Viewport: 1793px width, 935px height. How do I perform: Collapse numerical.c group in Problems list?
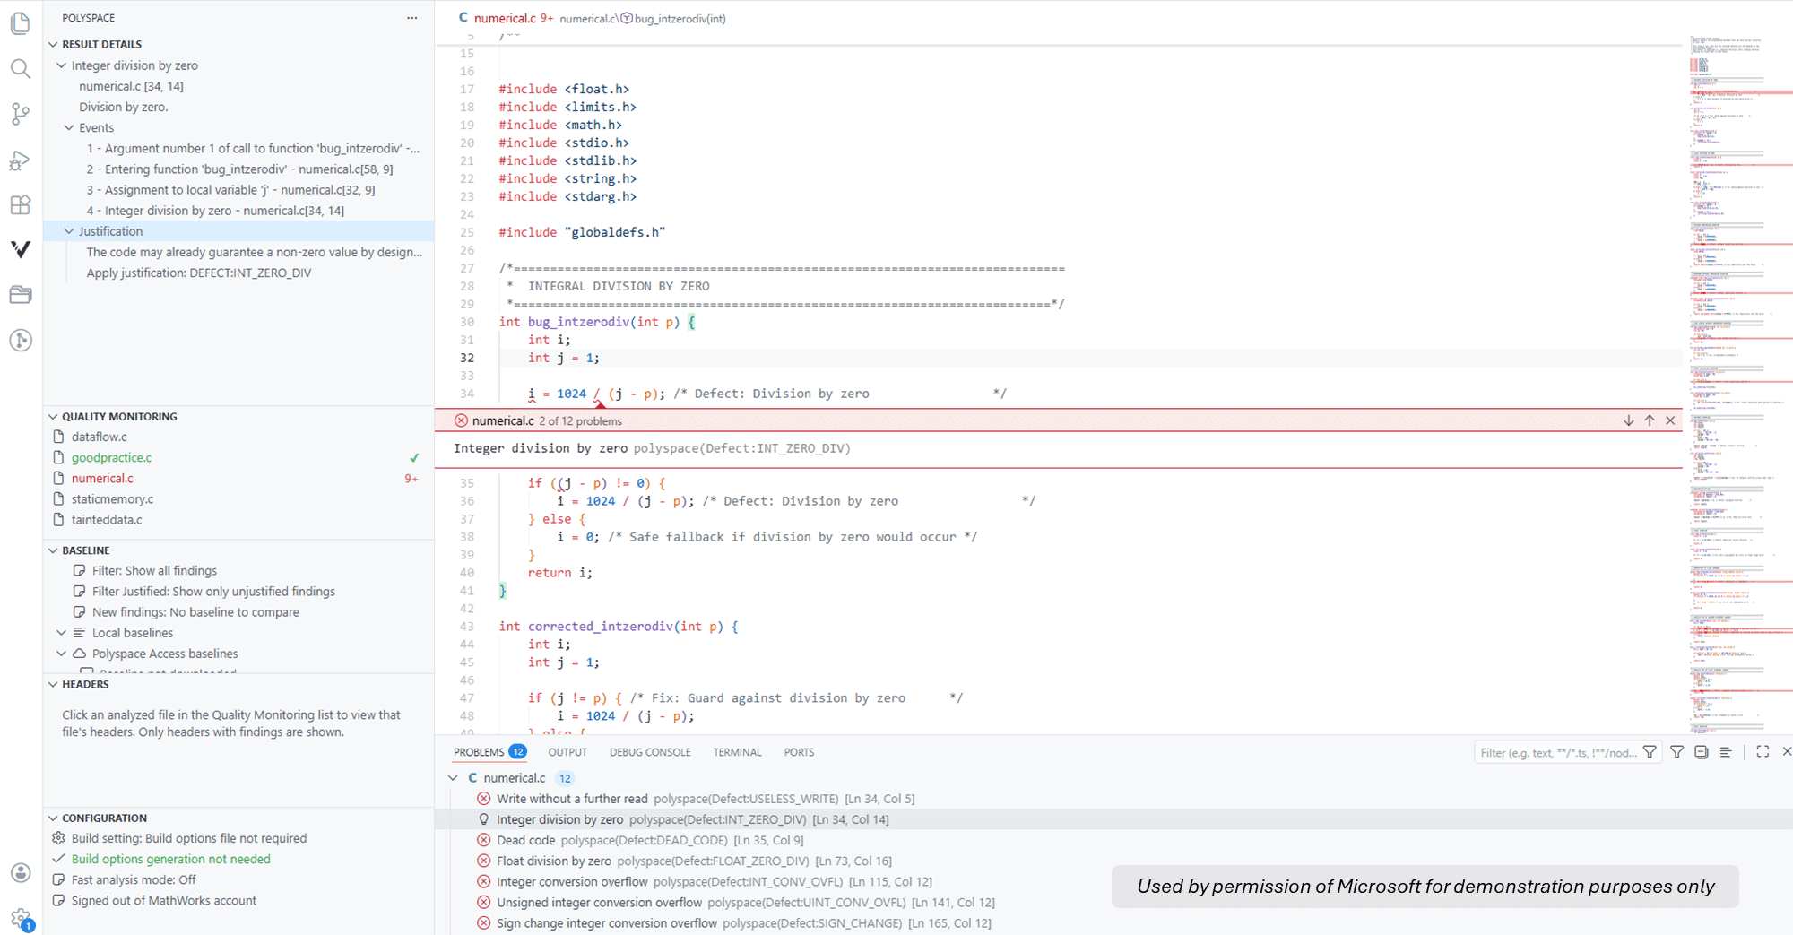tap(454, 778)
